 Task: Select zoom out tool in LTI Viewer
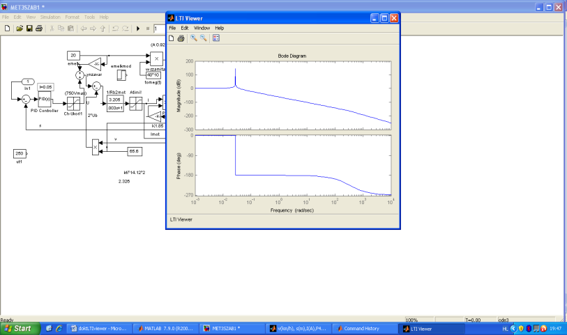(x=203, y=38)
